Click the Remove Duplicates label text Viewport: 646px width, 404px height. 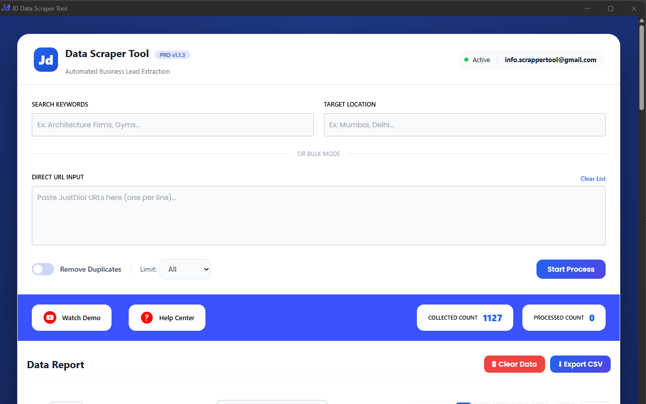91,269
